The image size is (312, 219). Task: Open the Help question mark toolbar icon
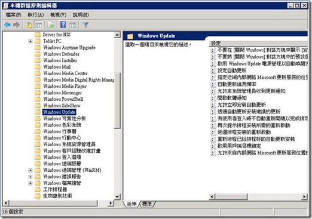(63, 25)
